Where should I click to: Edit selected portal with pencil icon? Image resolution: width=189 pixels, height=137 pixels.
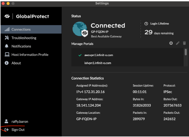178,43
